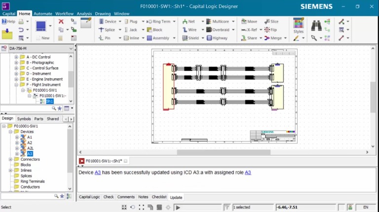Toggle the filter funnel in status bar
Viewport: 379px width, 212px height.
pyautogui.click(x=227, y=208)
